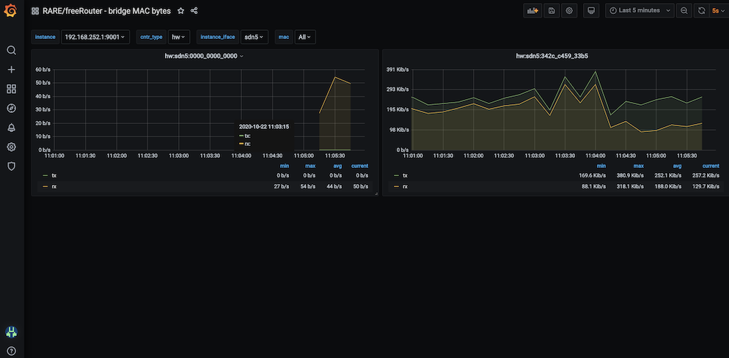Click the 380.9 Kib/s tx max value
The image size is (729, 358).
(631, 175)
